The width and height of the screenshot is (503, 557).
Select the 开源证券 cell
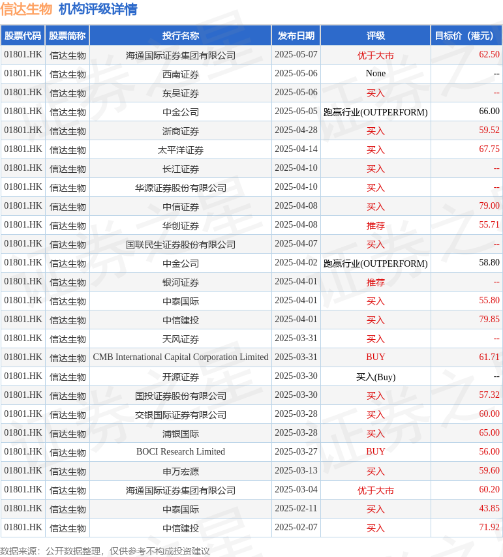[x=181, y=376]
